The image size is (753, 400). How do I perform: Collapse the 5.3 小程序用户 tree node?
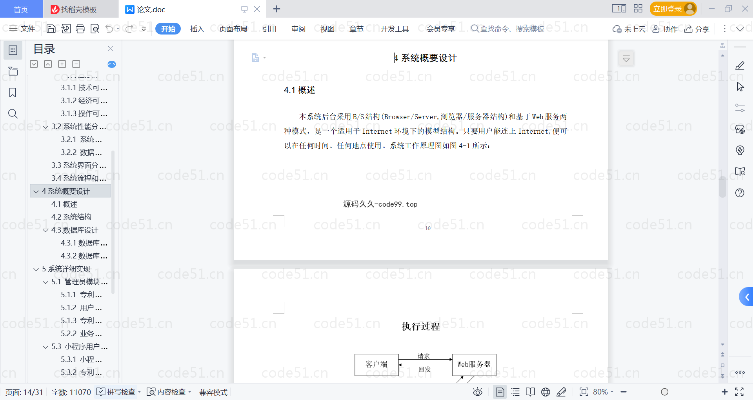[45, 347]
